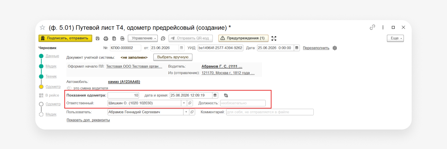Go to the post-trip Одометр step below В рейсе
Screen dimensions: 447x149
53,104
